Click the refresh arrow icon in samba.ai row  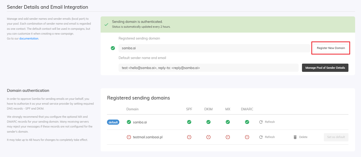pyautogui.click(x=261, y=122)
